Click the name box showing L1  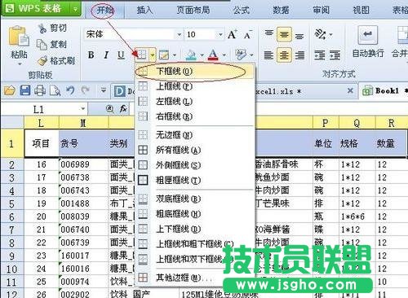[45, 109]
